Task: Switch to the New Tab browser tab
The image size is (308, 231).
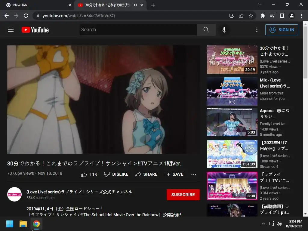Action: (x=37, y=5)
